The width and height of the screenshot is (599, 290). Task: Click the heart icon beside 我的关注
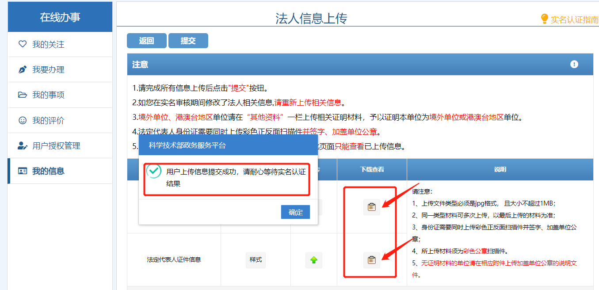coord(23,44)
